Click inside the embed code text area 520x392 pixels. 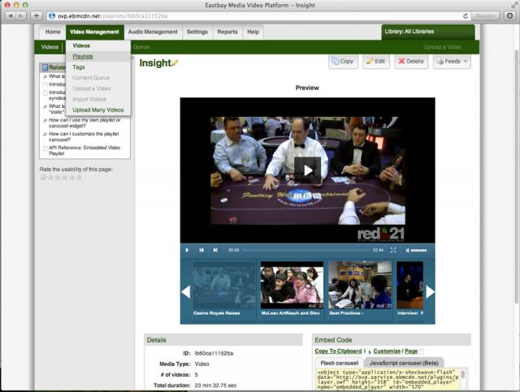[388, 380]
